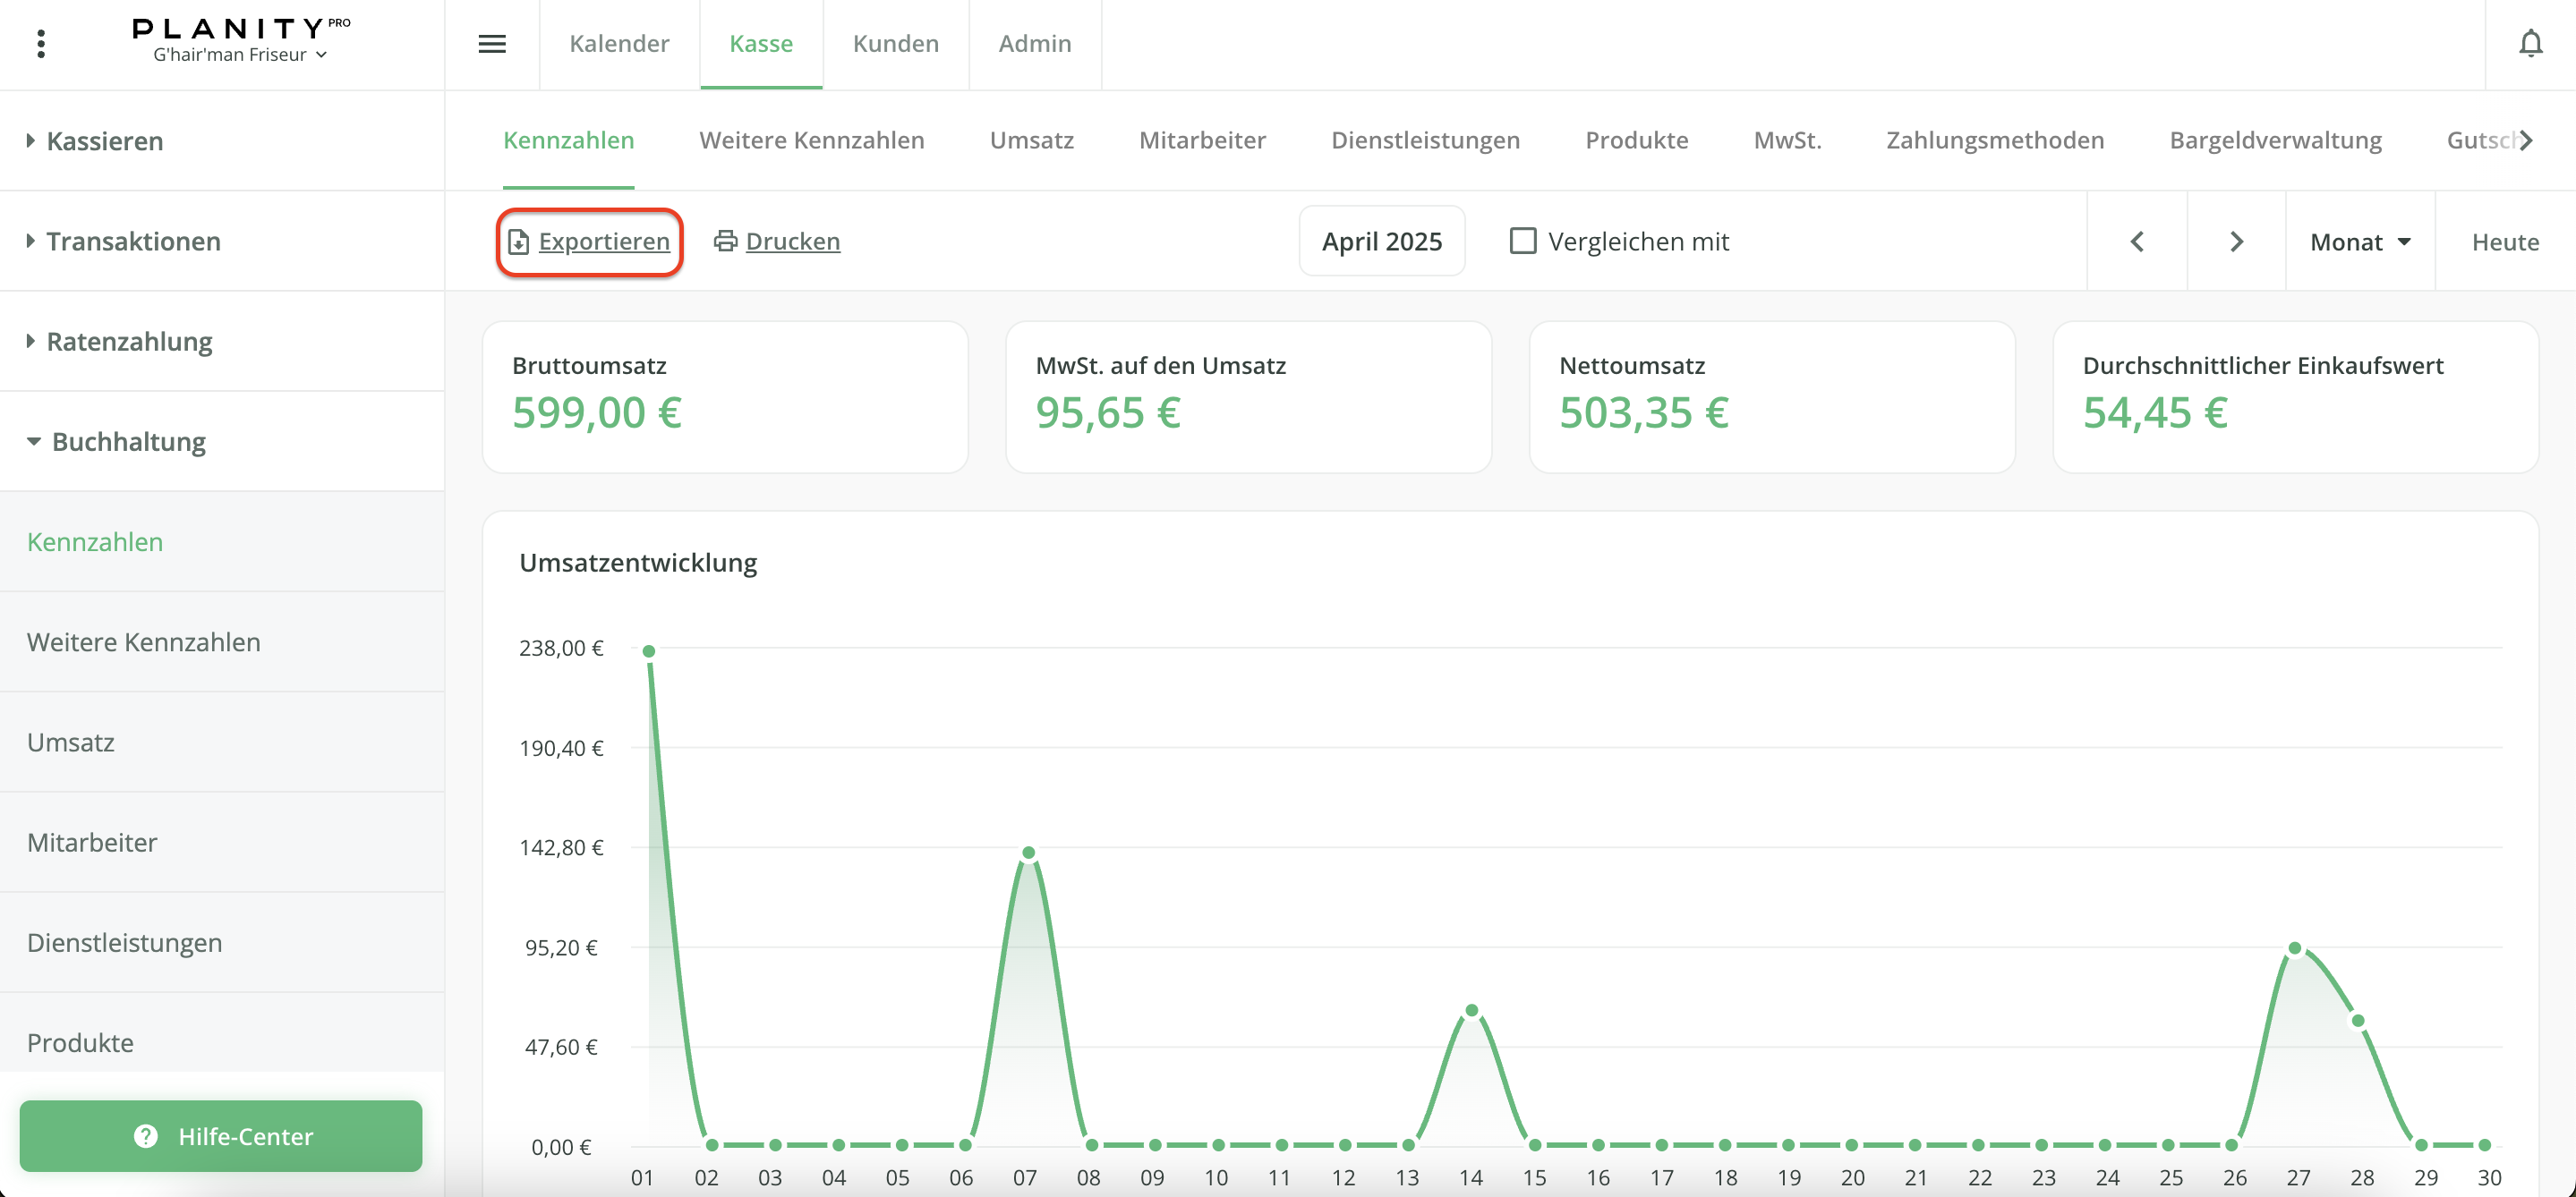Open the hamburger menu icon

(492, 44)
